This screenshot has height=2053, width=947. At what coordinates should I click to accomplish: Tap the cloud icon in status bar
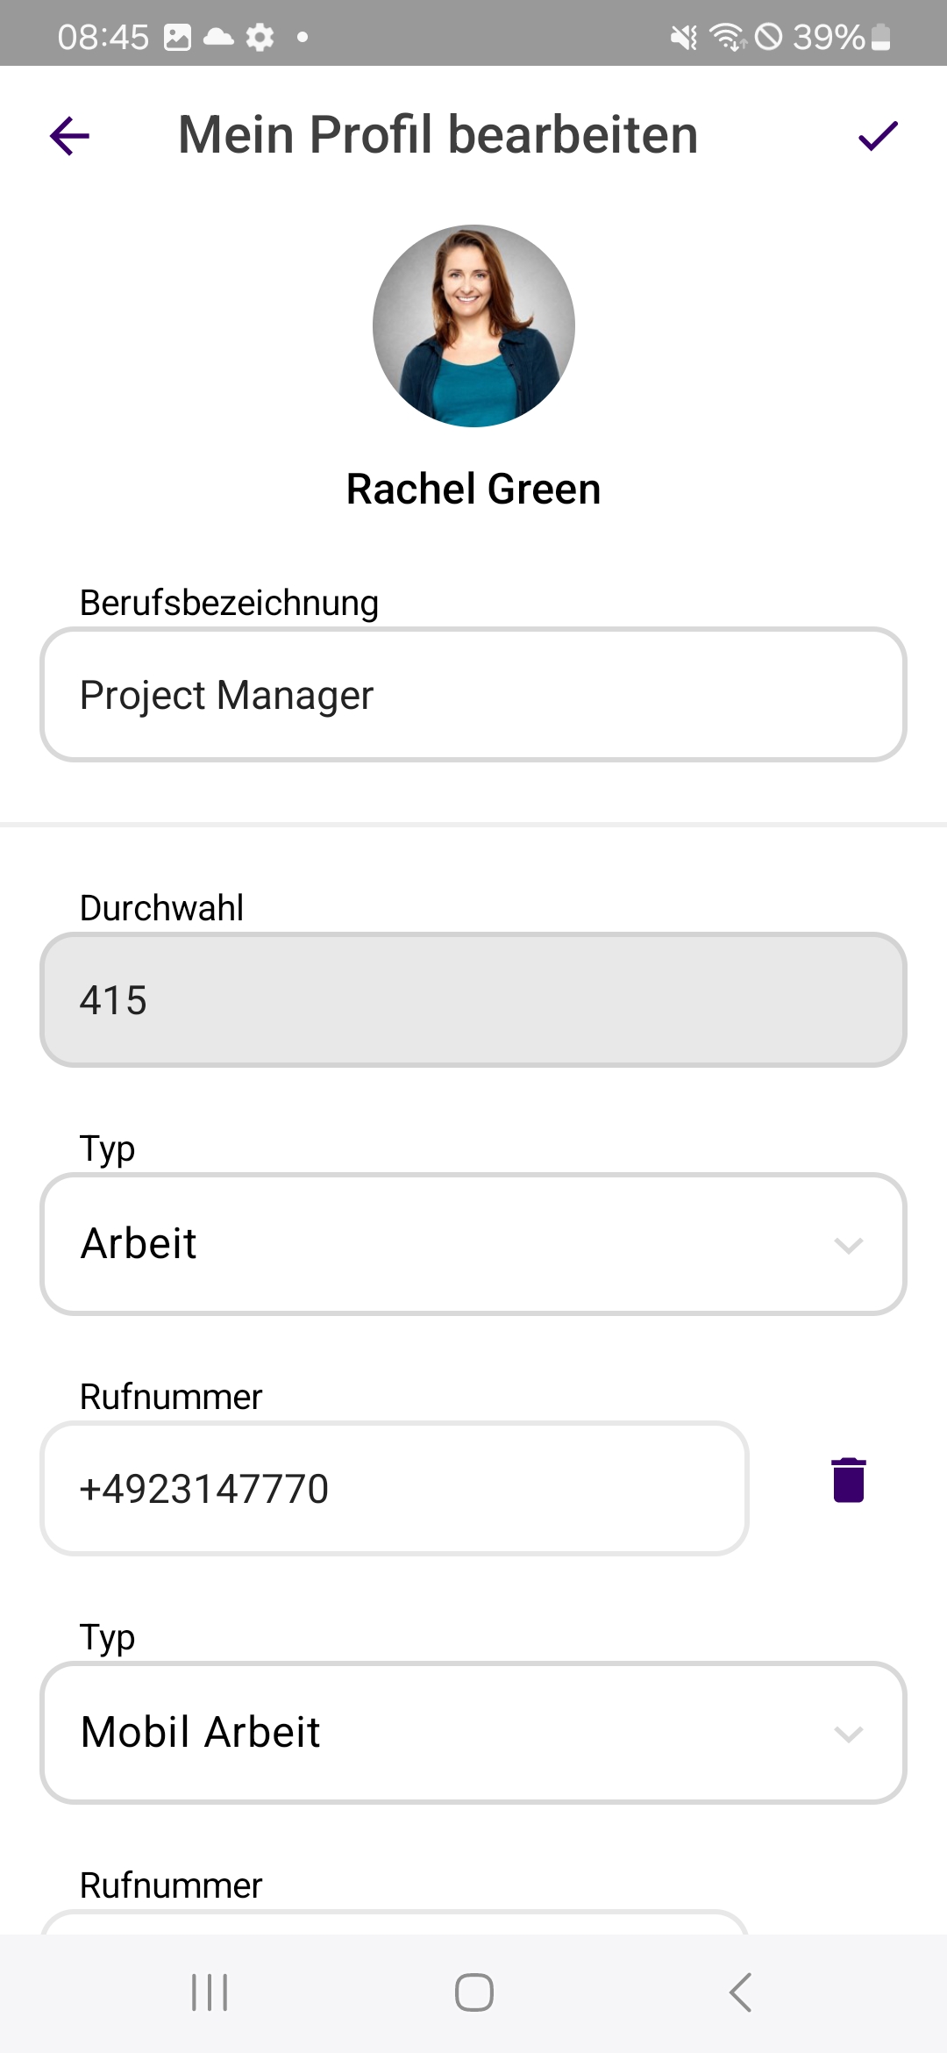tap(218, 37)
